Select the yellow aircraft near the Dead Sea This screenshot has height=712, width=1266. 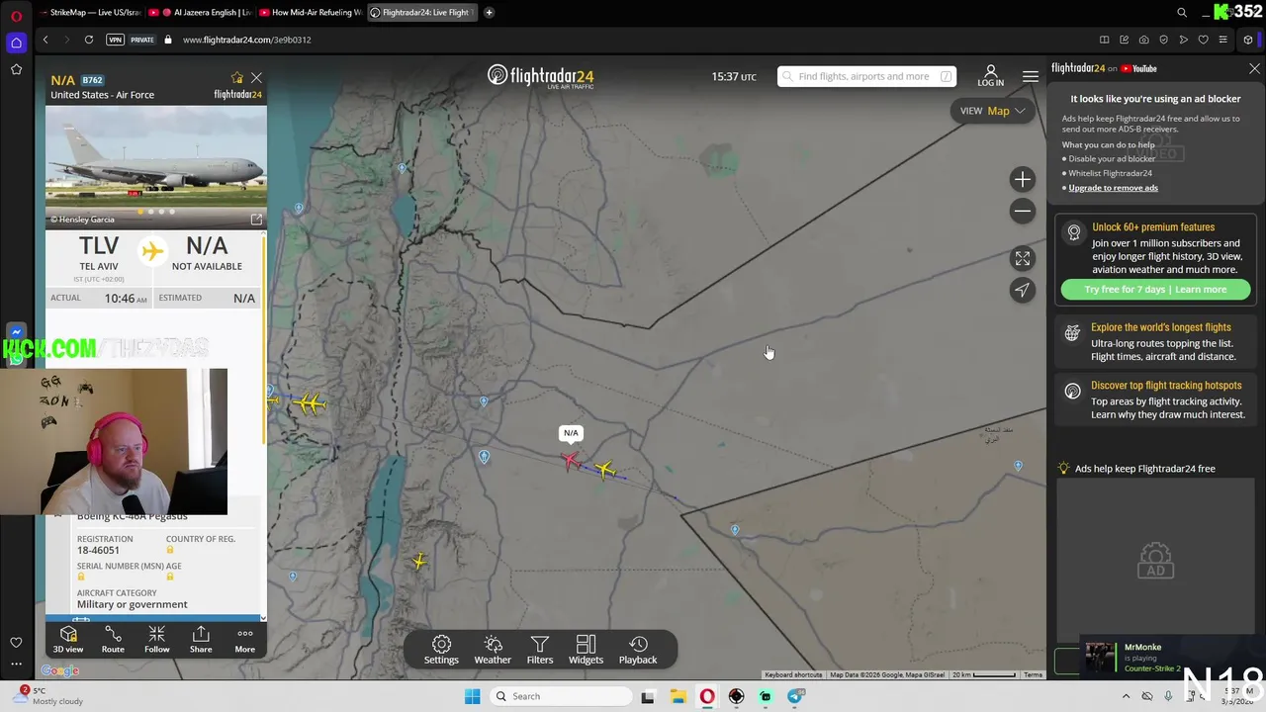tap(419, 561)
